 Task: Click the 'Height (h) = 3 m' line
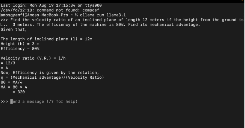pyautogui.click(x=20, y=44)
